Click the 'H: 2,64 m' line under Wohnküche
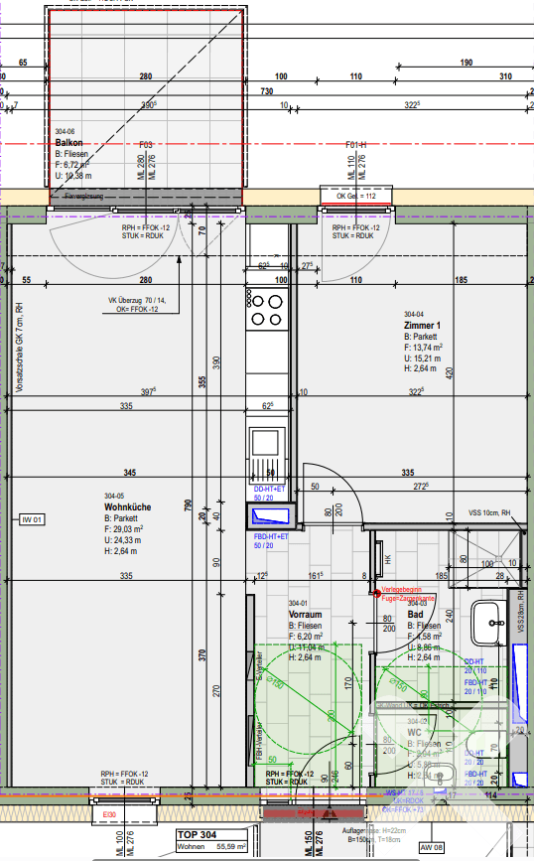This screenshot has width=534, height=861. coord(121,551)
